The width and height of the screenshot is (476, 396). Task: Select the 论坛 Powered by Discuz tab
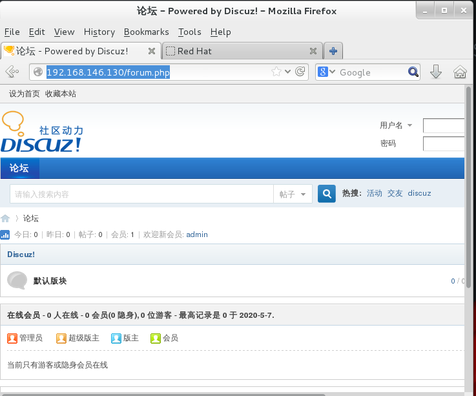(x=81, y=51)
